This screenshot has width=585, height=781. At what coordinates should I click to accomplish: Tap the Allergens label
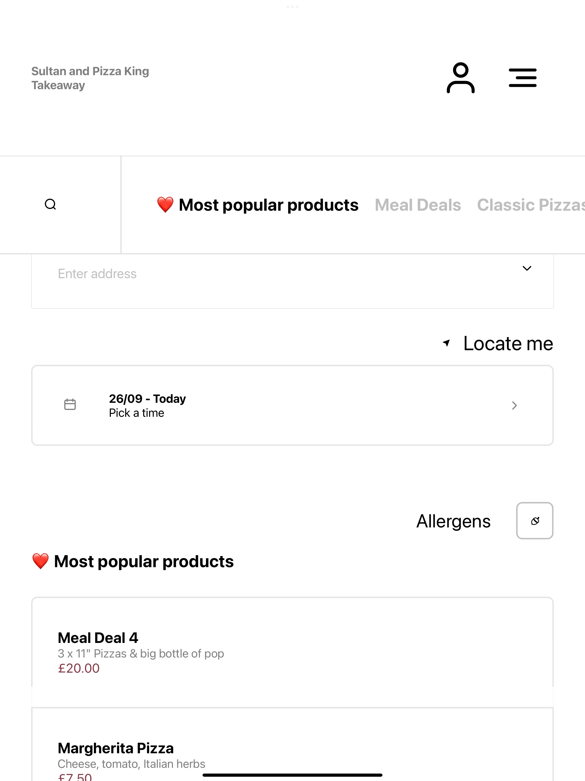click(453, 521)
